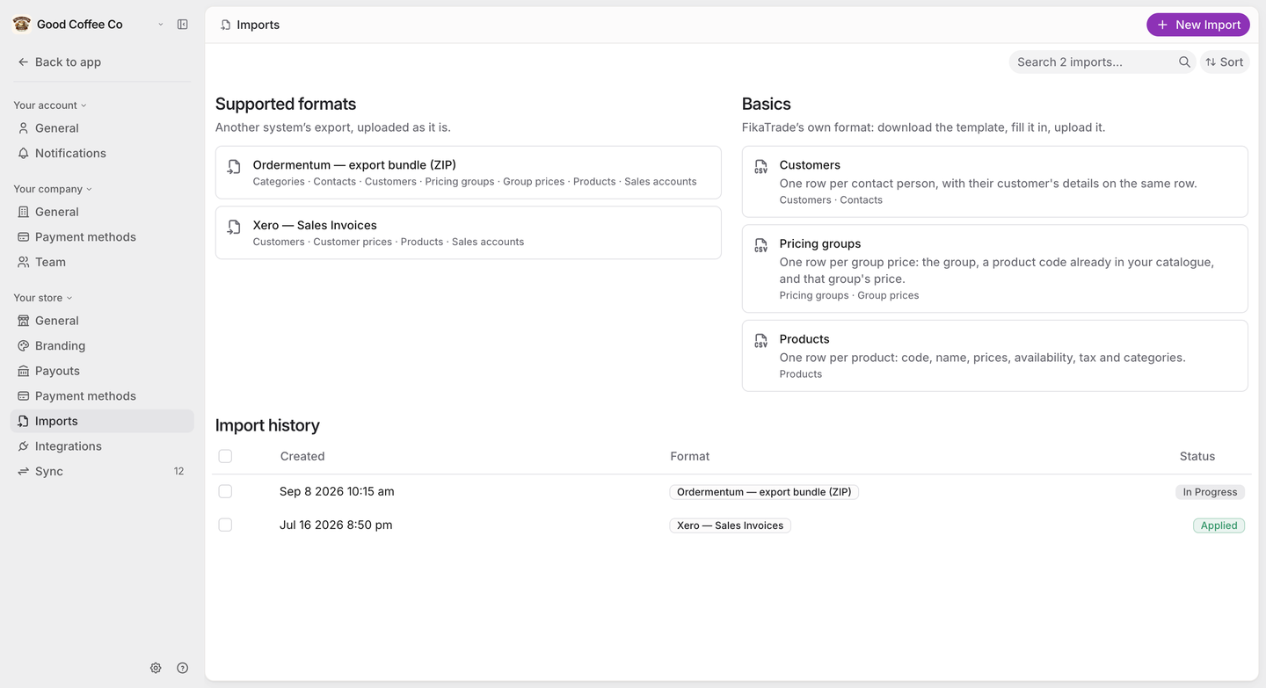Viewport: 1266px width, 688px height.
Task: Click the Applied status badge
Action: point(1219,525)
